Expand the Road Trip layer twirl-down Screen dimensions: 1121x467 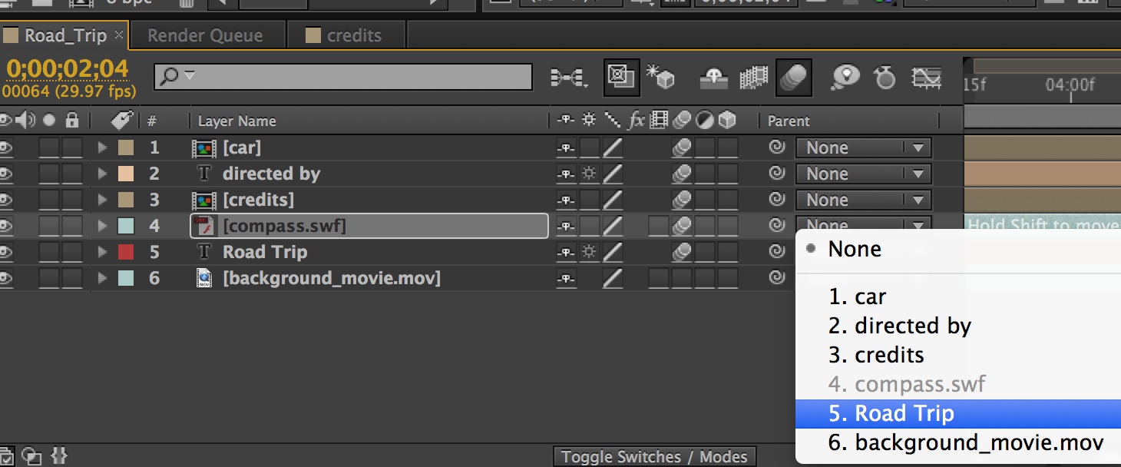tap(102, 252)
